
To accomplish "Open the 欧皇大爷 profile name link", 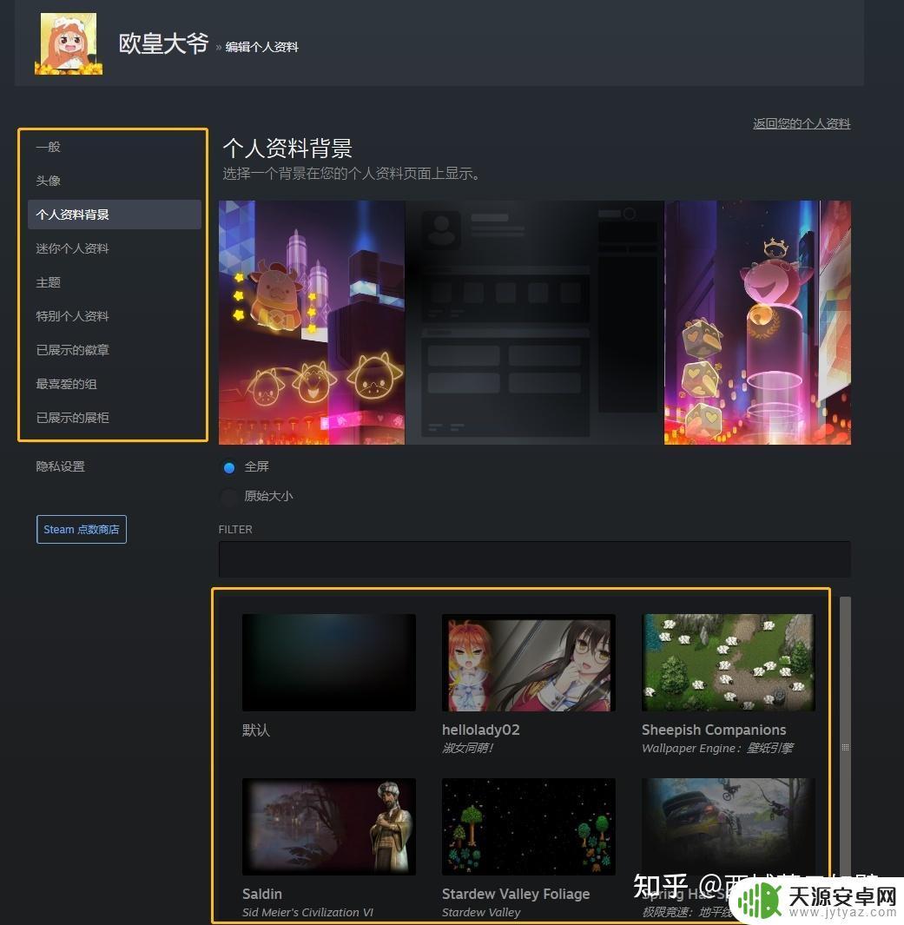I will [x=164, y=43].
